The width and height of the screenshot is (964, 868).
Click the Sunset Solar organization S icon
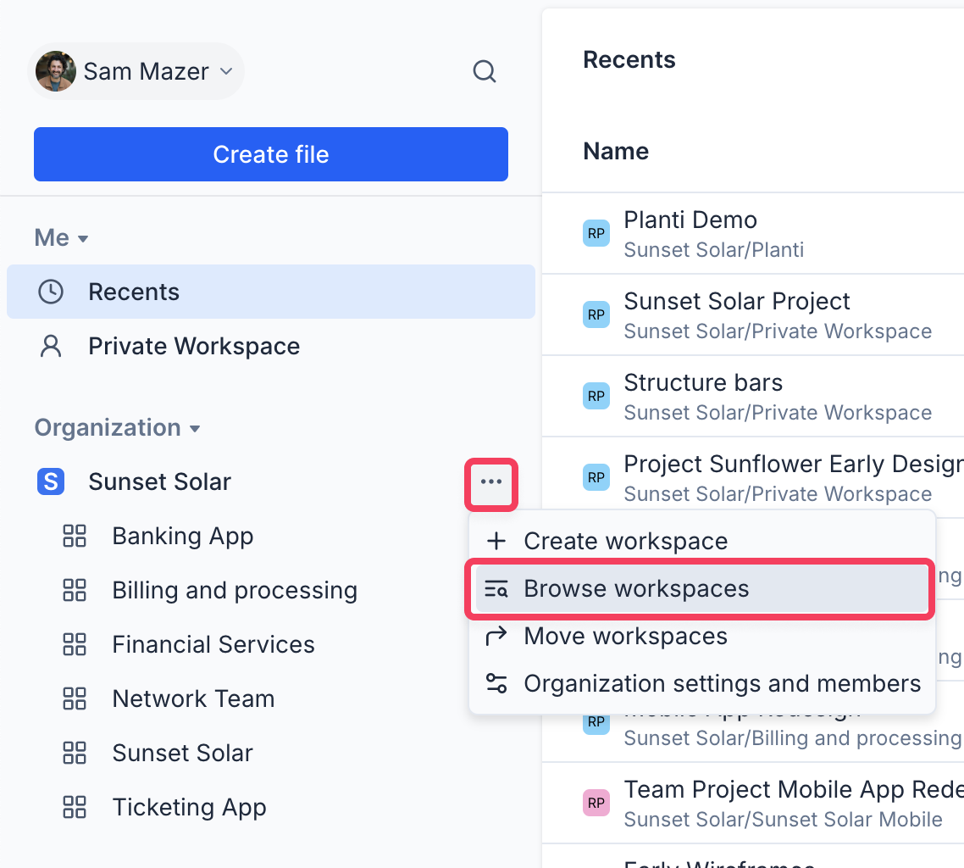(x=51, y=482)
